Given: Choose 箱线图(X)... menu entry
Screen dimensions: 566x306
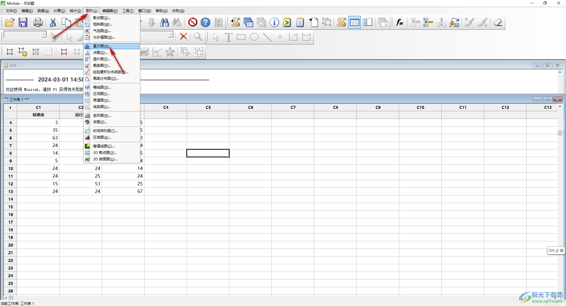Looking at the screenshot, I should [112, 87].
